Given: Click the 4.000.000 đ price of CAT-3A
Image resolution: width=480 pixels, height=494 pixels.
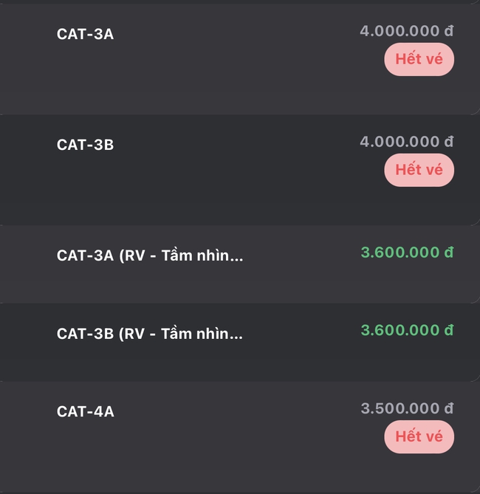Looking at the screenshot, I should (x=406, y=31).
